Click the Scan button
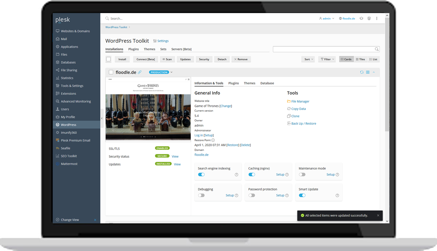This screenshot has width=437, height=251. pyautogui.click(x=167, y=59)
